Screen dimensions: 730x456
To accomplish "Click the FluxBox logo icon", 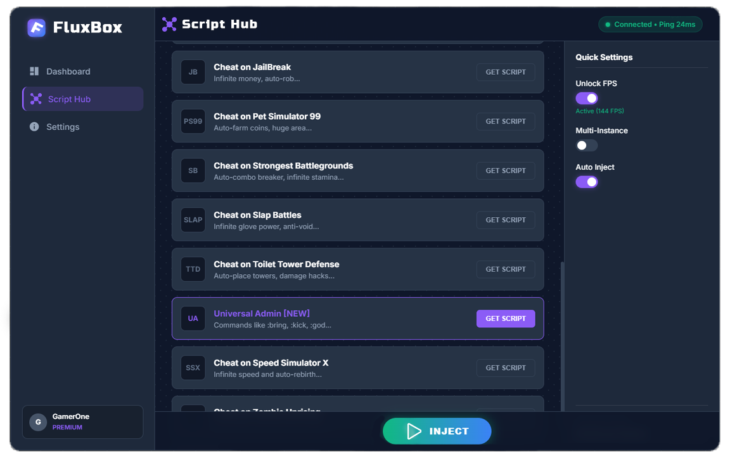I will tap(36, 27).
